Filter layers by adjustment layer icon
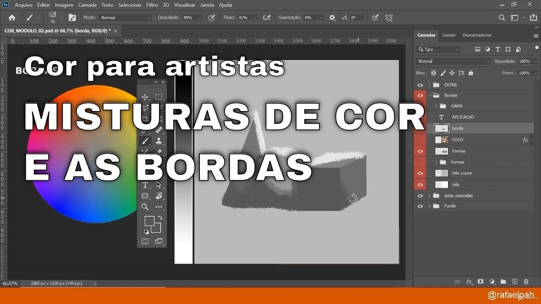Image resolution: width=541 pixels, height=304 pixels. coord(488,49)
